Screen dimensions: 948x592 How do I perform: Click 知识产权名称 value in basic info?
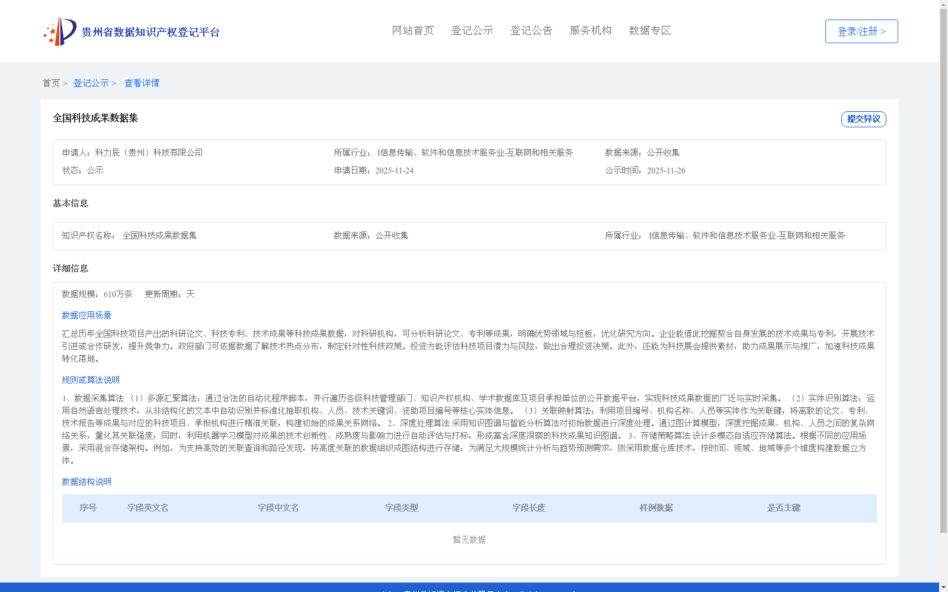click(x=159, y=236)
